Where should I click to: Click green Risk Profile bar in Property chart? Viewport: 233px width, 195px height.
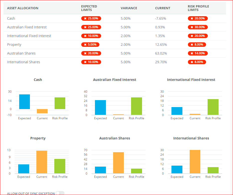[x=60, y=166]
